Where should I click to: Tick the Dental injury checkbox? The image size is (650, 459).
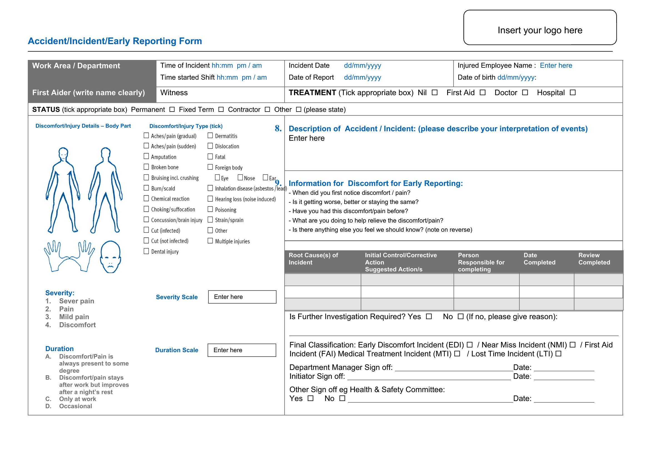(146, 251)
